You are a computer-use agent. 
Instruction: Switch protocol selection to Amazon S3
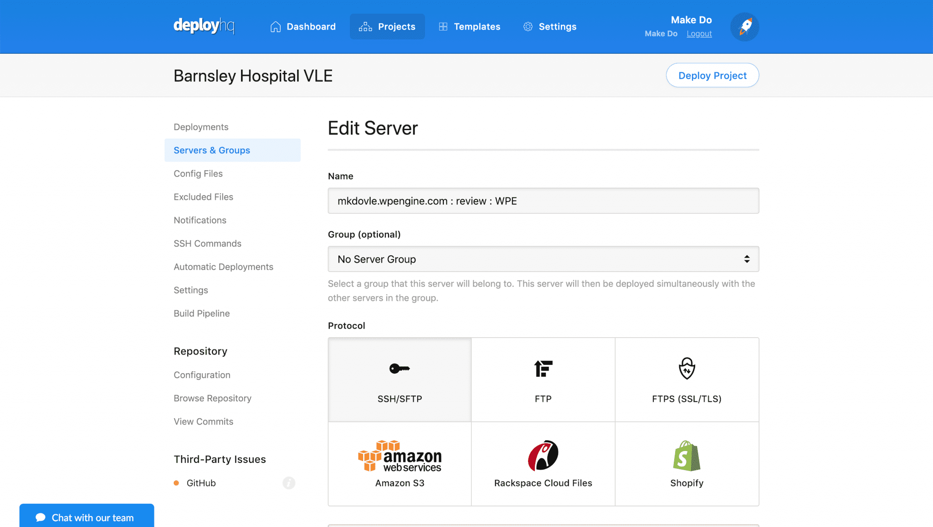click(400, 463)
